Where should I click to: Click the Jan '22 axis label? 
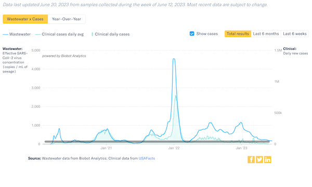[x=174, y=148]
